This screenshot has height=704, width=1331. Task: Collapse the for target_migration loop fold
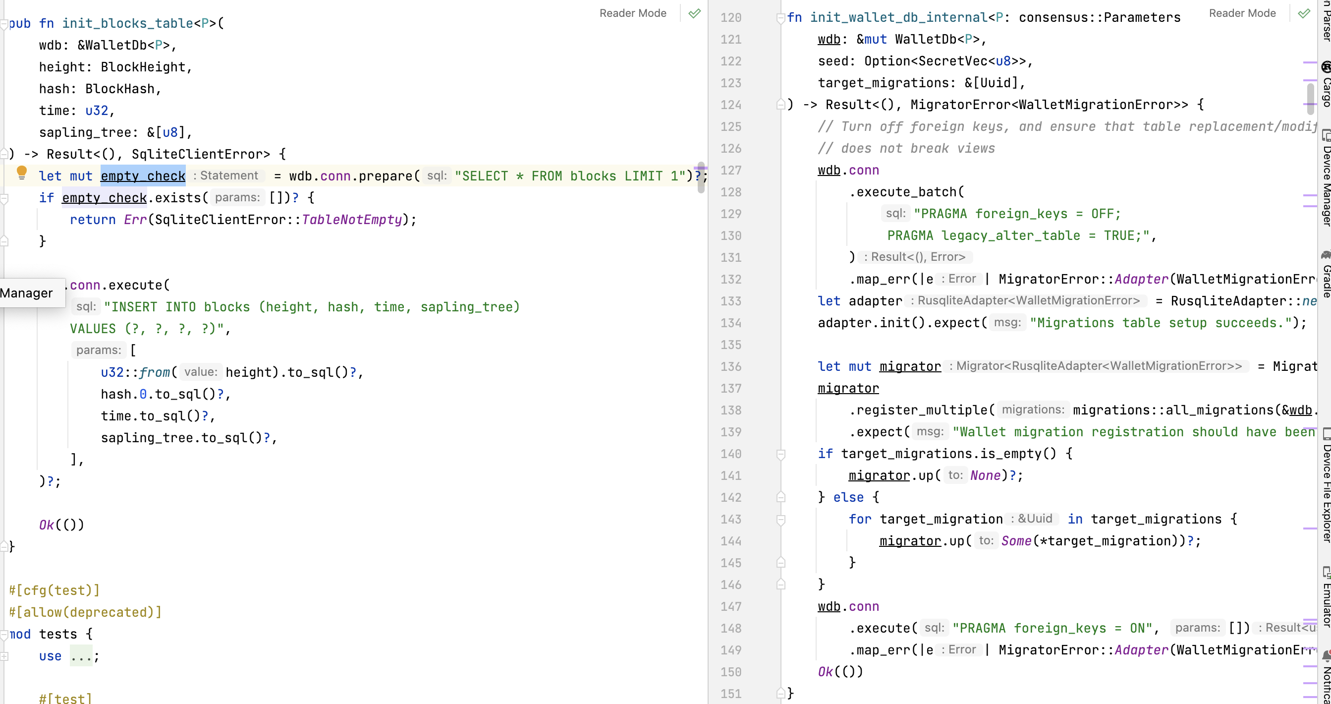coord(781,520)
